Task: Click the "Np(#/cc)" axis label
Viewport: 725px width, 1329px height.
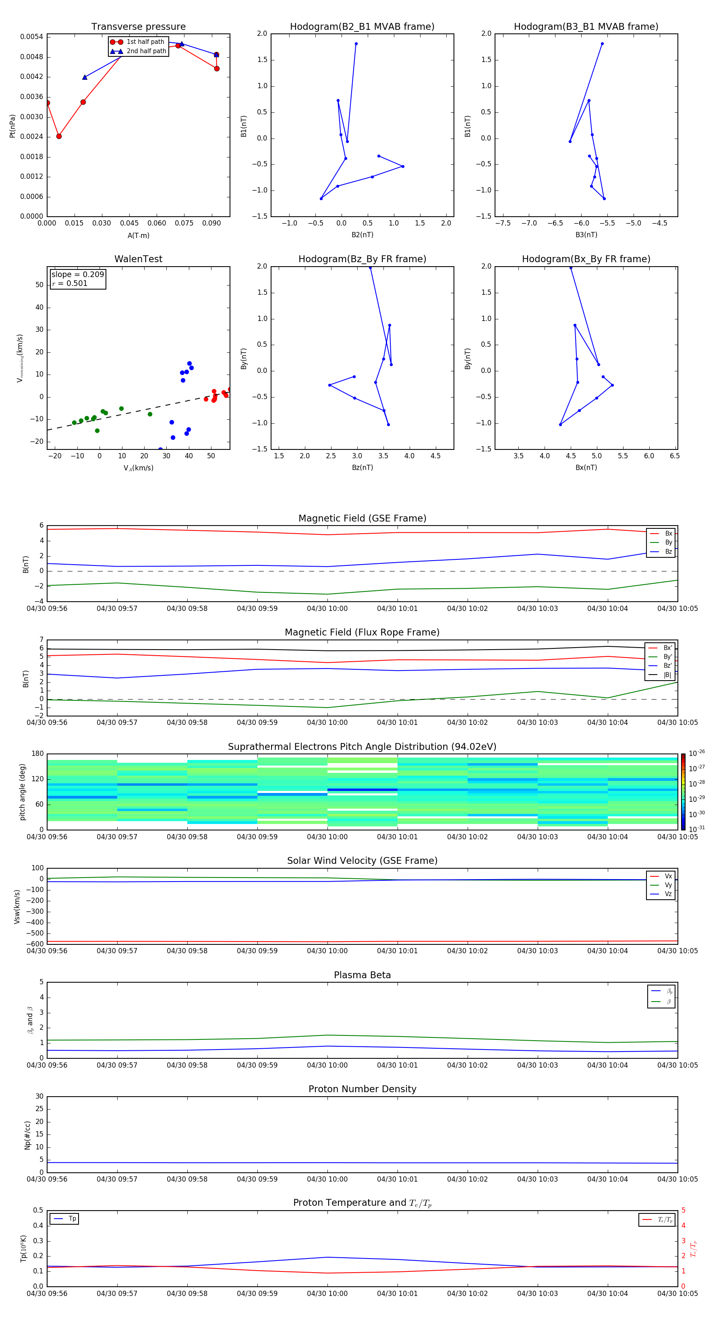Action: point(27,1135)
